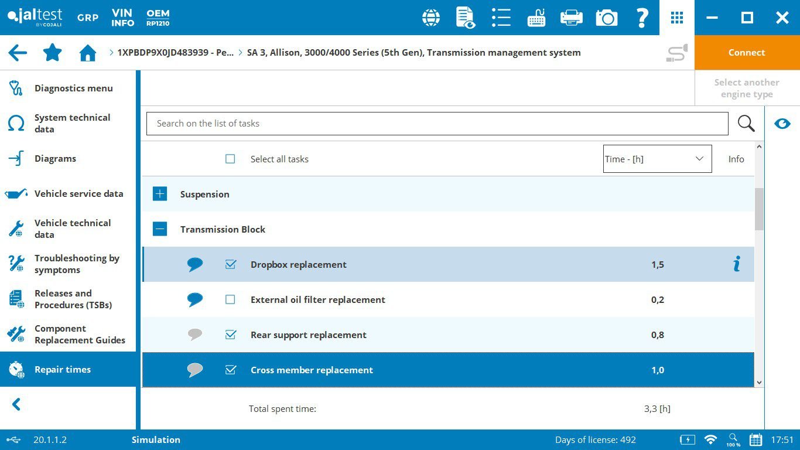The height and width of the screenshot is (450, 800).
Task: Tick the Select all tasks checkbox
Action: [230, 159]
